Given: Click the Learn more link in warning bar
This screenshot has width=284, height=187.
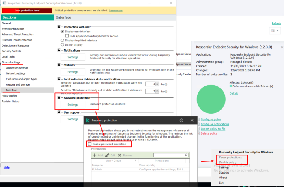Looking at the screenshot, I should click(x=116, y=11).
